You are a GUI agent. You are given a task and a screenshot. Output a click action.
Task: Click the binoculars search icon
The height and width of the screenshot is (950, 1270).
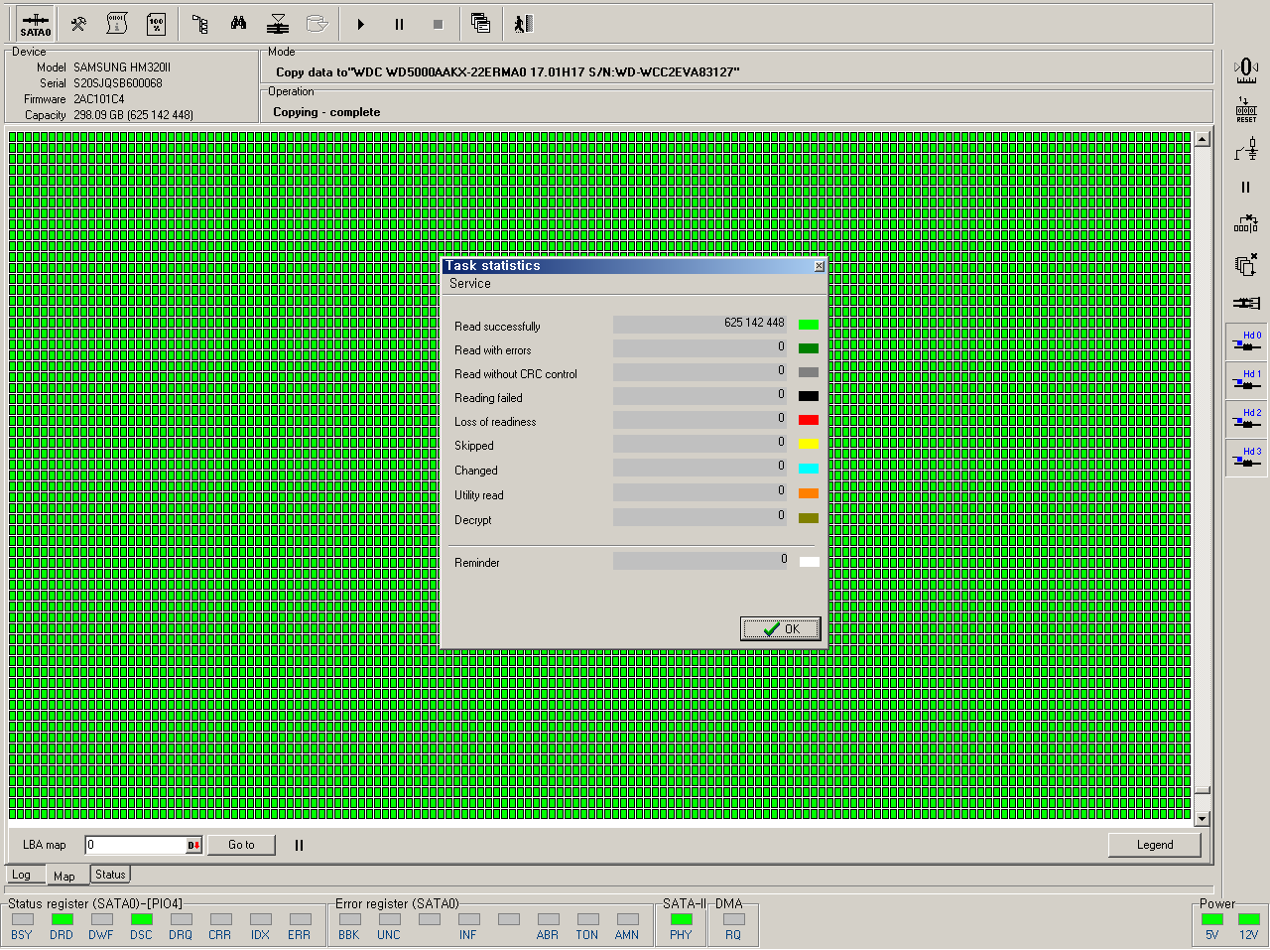[x=238, y=24]
